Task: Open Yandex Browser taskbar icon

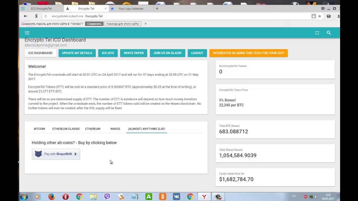Action: pyautogui.click(x=204, y=197)
